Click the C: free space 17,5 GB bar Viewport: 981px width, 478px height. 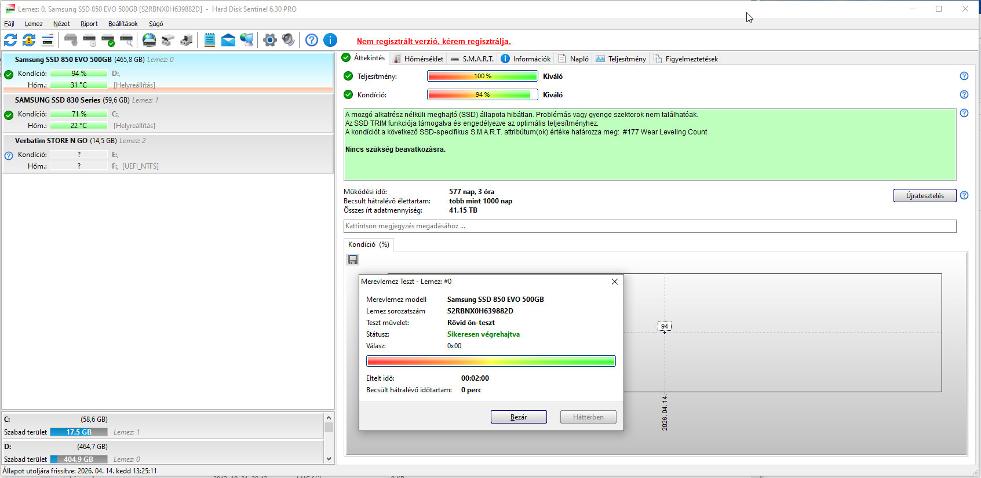pyautogui.click(x=79, y=432)
